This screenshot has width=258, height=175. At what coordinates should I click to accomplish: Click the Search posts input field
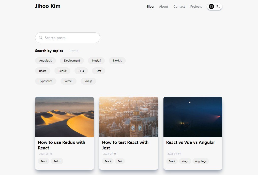tap(67, 38)
